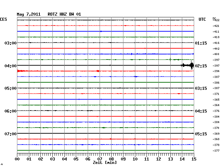Click the DC offset value "-369"
This screenshot has height=168, width=221.
216,134
